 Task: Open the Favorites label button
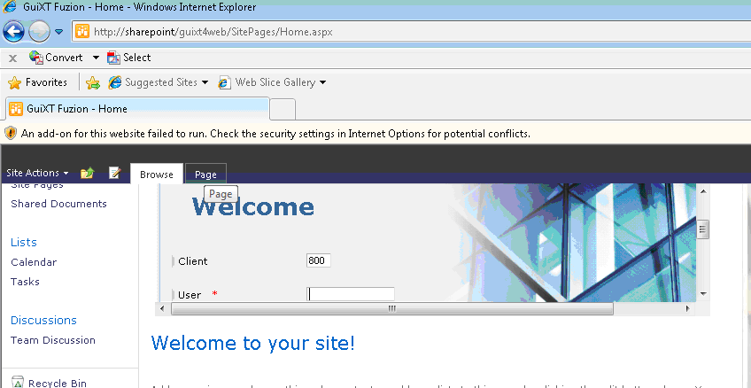46,82
